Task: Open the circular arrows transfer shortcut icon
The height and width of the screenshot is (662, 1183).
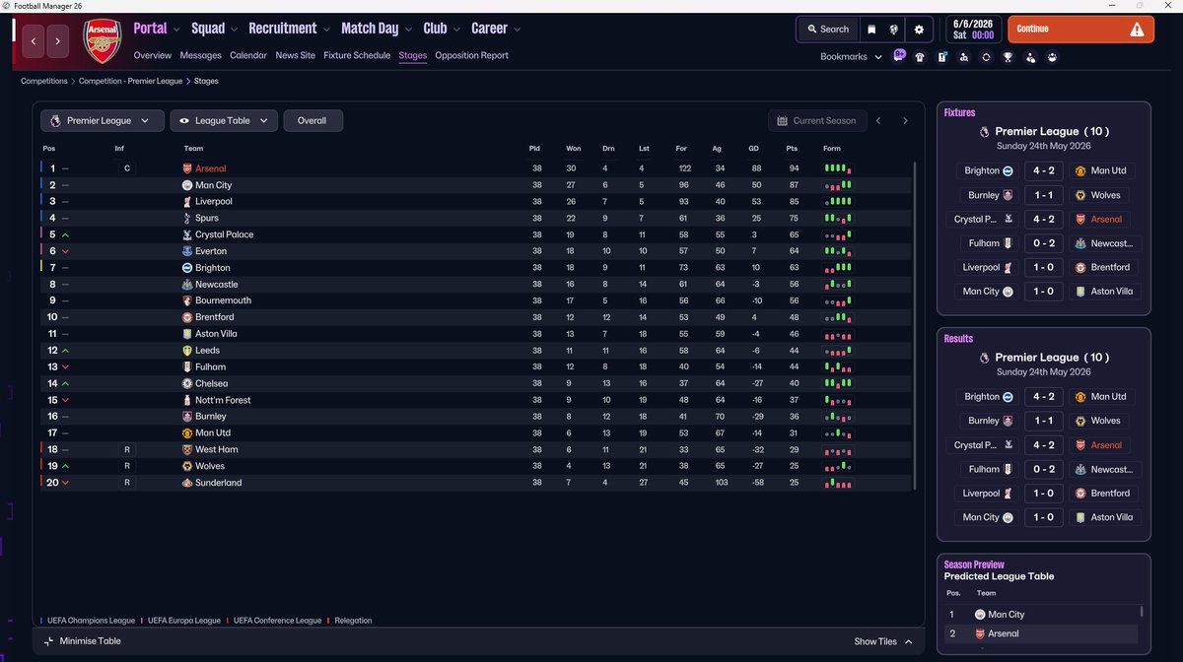Action: (x=986, y=57)
